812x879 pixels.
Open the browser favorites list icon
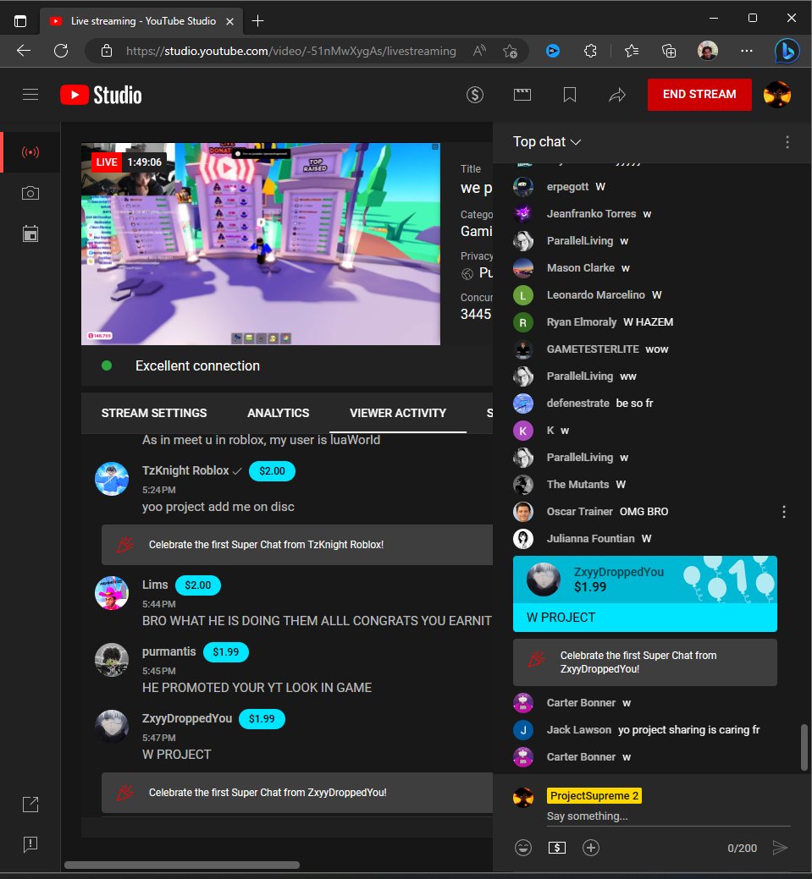(x=632, y=51)
